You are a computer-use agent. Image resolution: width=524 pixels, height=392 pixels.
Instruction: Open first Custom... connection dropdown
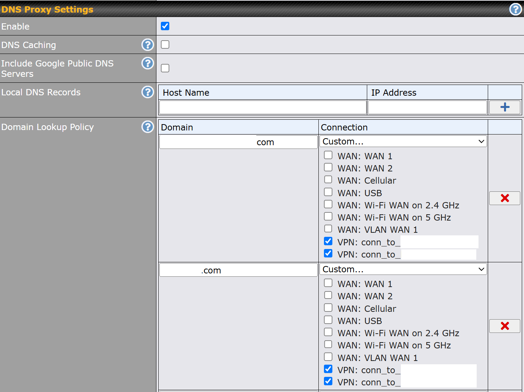[403, 141]
